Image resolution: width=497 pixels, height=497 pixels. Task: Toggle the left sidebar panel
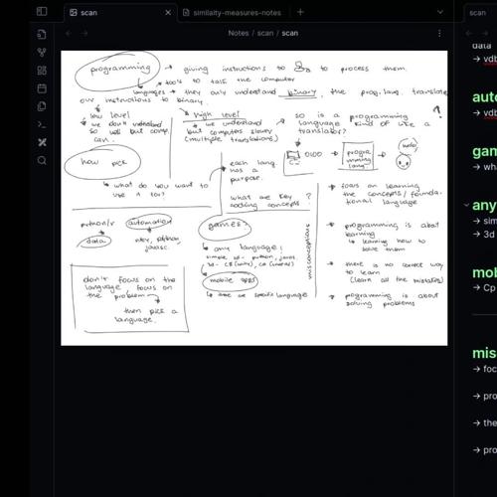click(42, 12)
